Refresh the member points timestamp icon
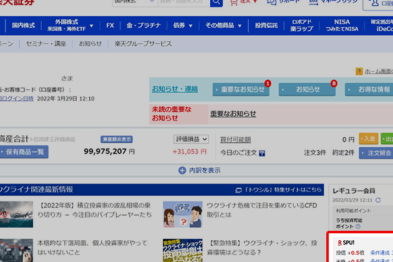The height and width of the screenshot is (262, 393). 378,200
